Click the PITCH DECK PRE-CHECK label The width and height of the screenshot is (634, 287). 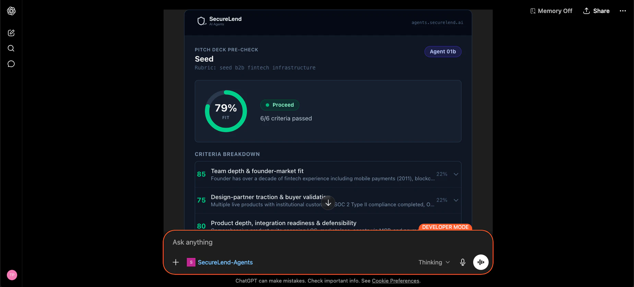(x=226, y=50)
